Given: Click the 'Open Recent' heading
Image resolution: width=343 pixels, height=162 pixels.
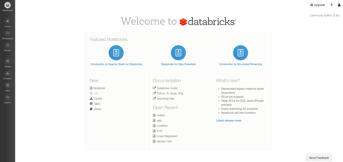Looking at the screenshot, I should 165,108.
